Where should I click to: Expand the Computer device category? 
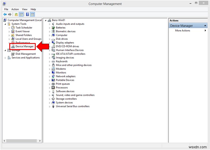(50, 35)
